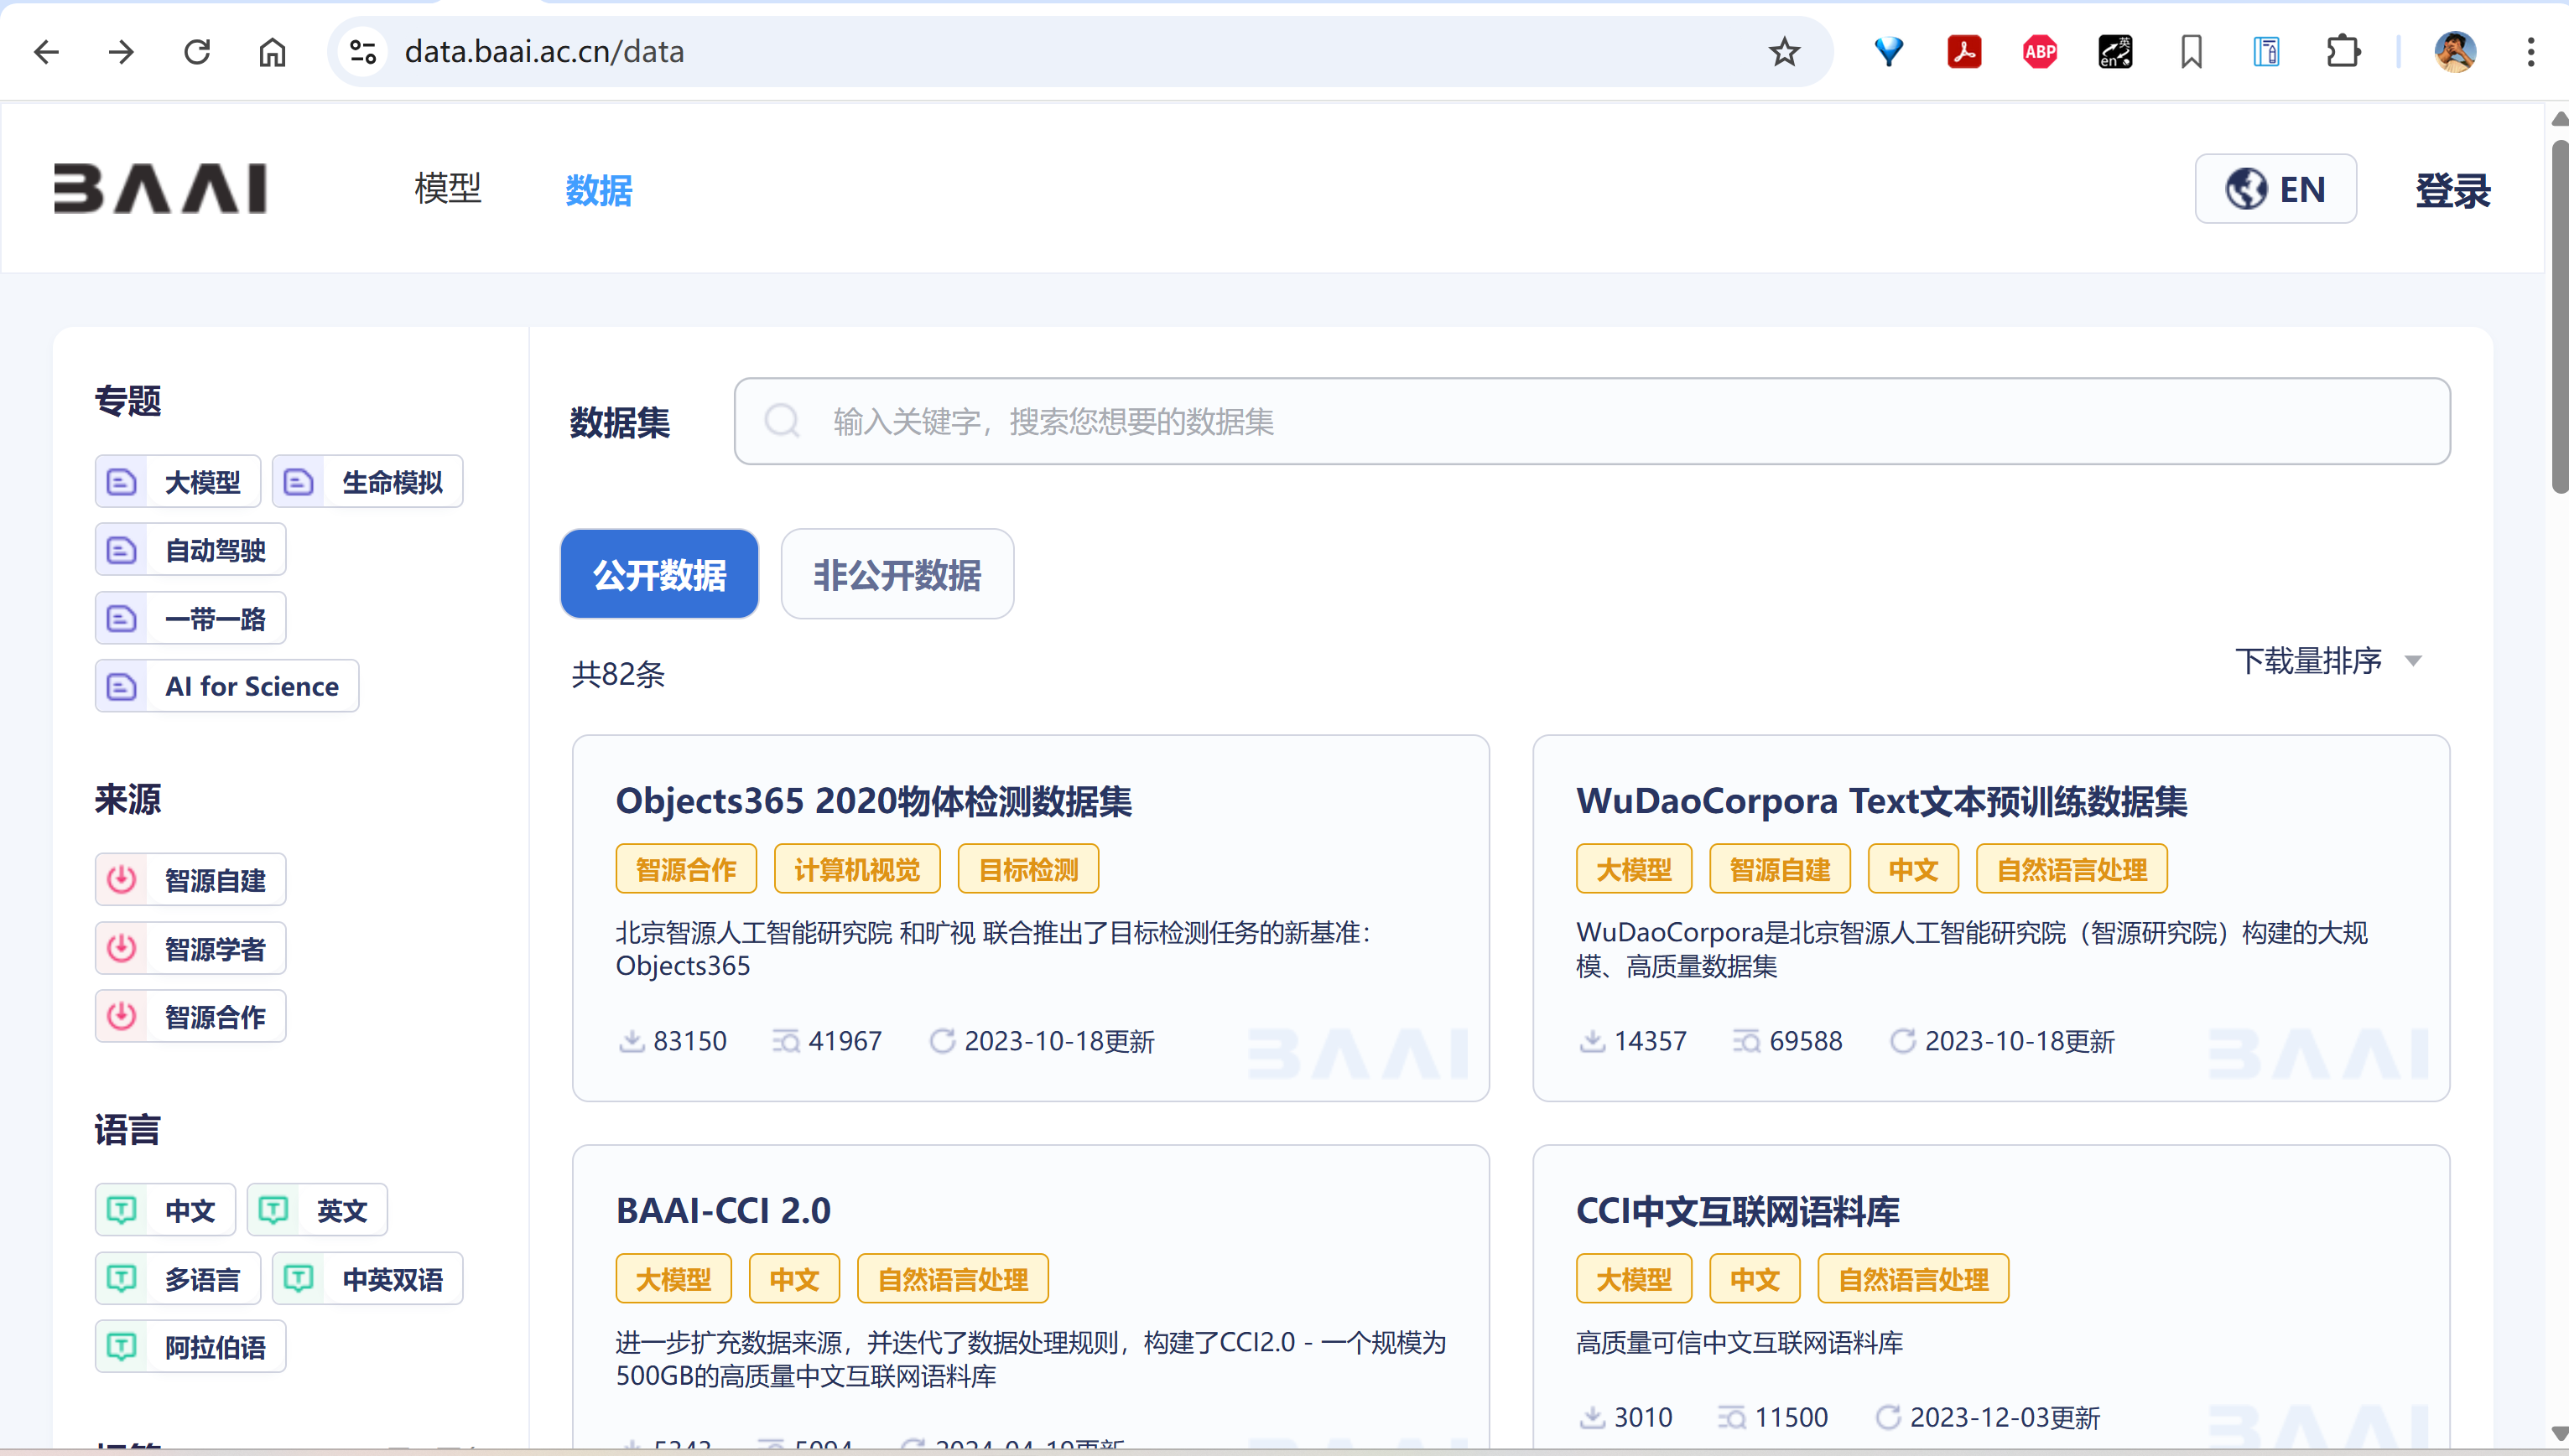Toggle the 智源自建 source filter
The width and height of the screenshot is (2569, 1456).
pos(190,880)
